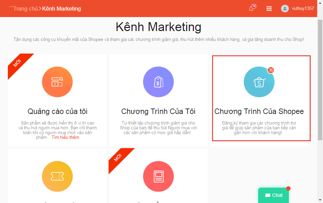This screenshot has height=203, width=323.
Task: Click the red document circle icon
Action: pyautogui.click(x=158, y=176)
